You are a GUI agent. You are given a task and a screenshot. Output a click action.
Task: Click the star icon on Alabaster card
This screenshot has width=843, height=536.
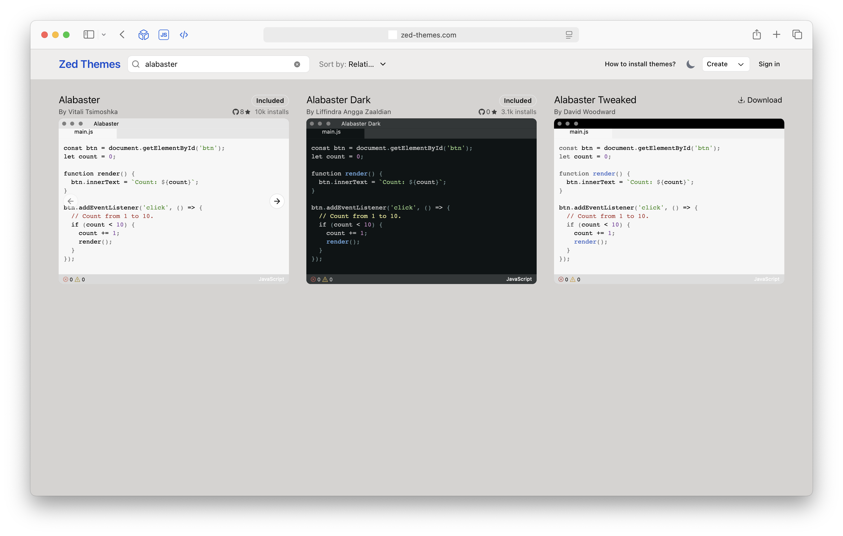point(247,112)
